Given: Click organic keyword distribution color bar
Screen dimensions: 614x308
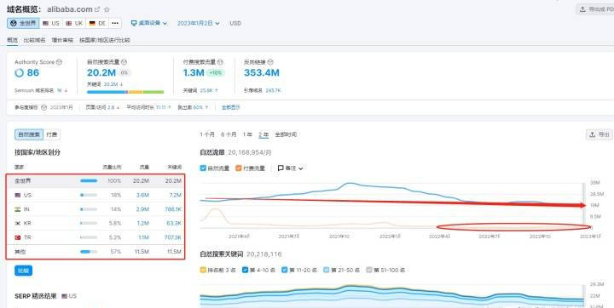Looking at the screenshot, I should pos(125,92).
